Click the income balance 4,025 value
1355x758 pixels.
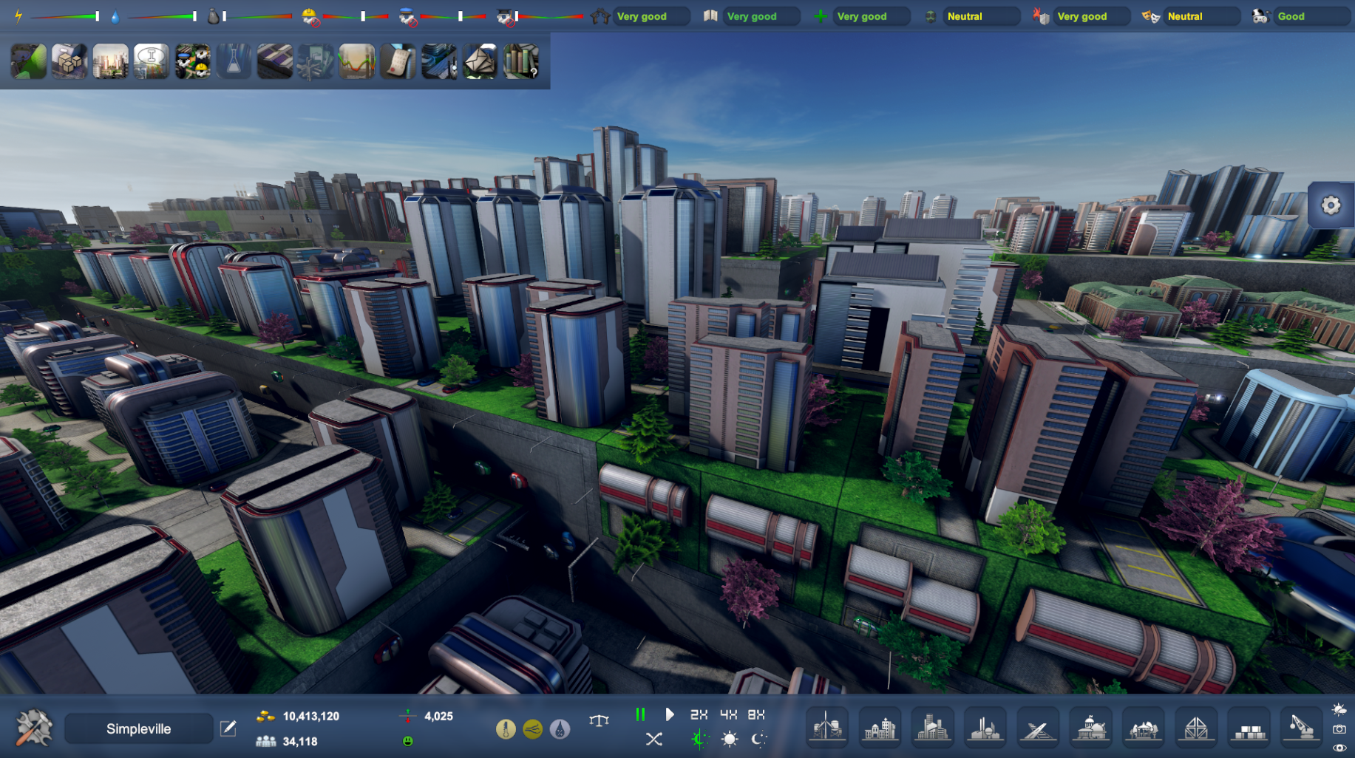(x=438, y=716)
